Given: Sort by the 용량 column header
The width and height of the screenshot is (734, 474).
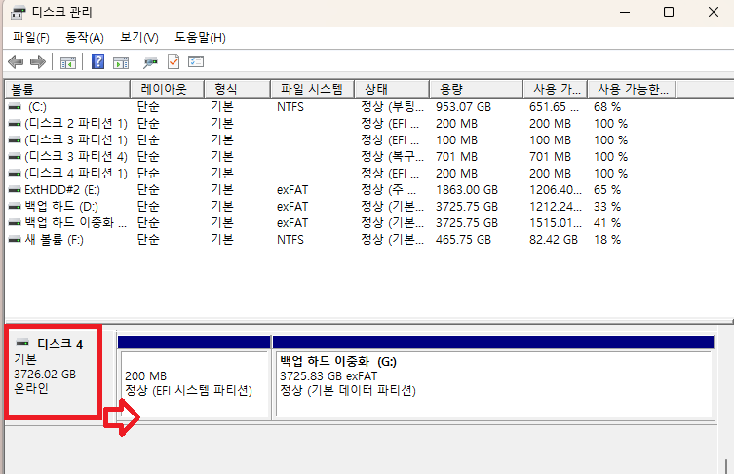Looking at the screenshot, I should pos(476,89).
